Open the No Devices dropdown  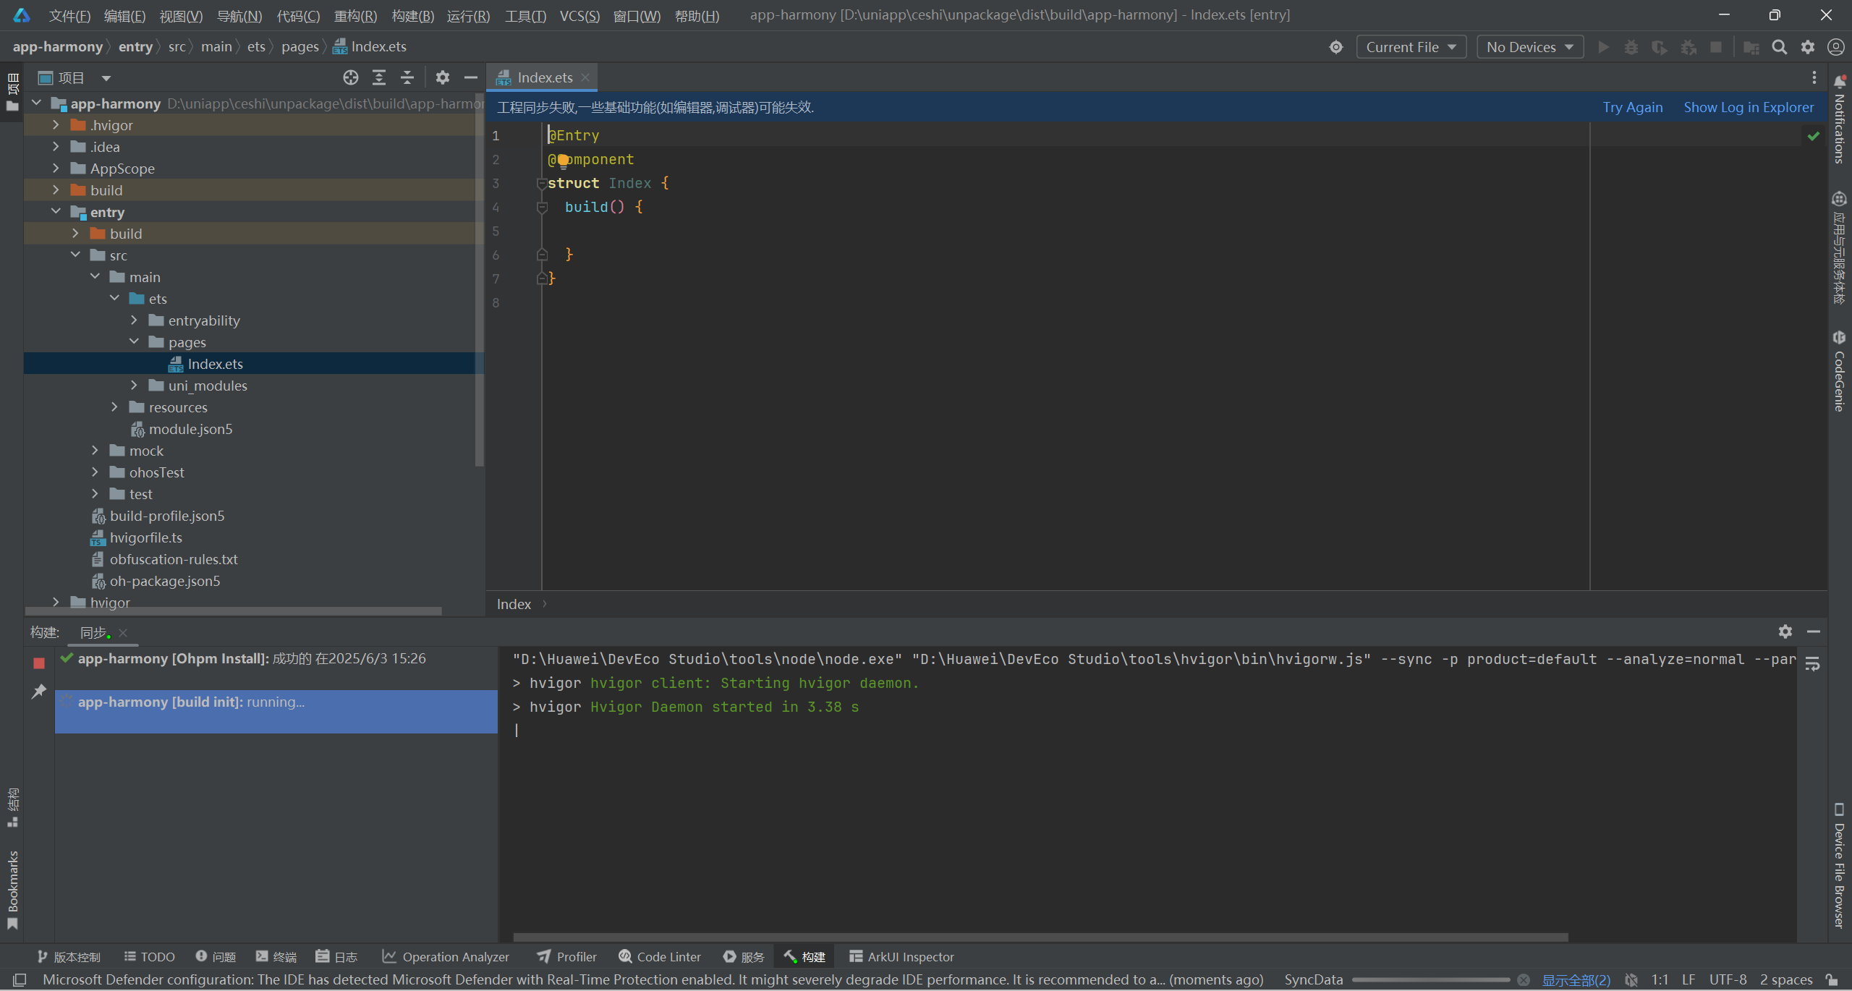(x=1529, y=47)
